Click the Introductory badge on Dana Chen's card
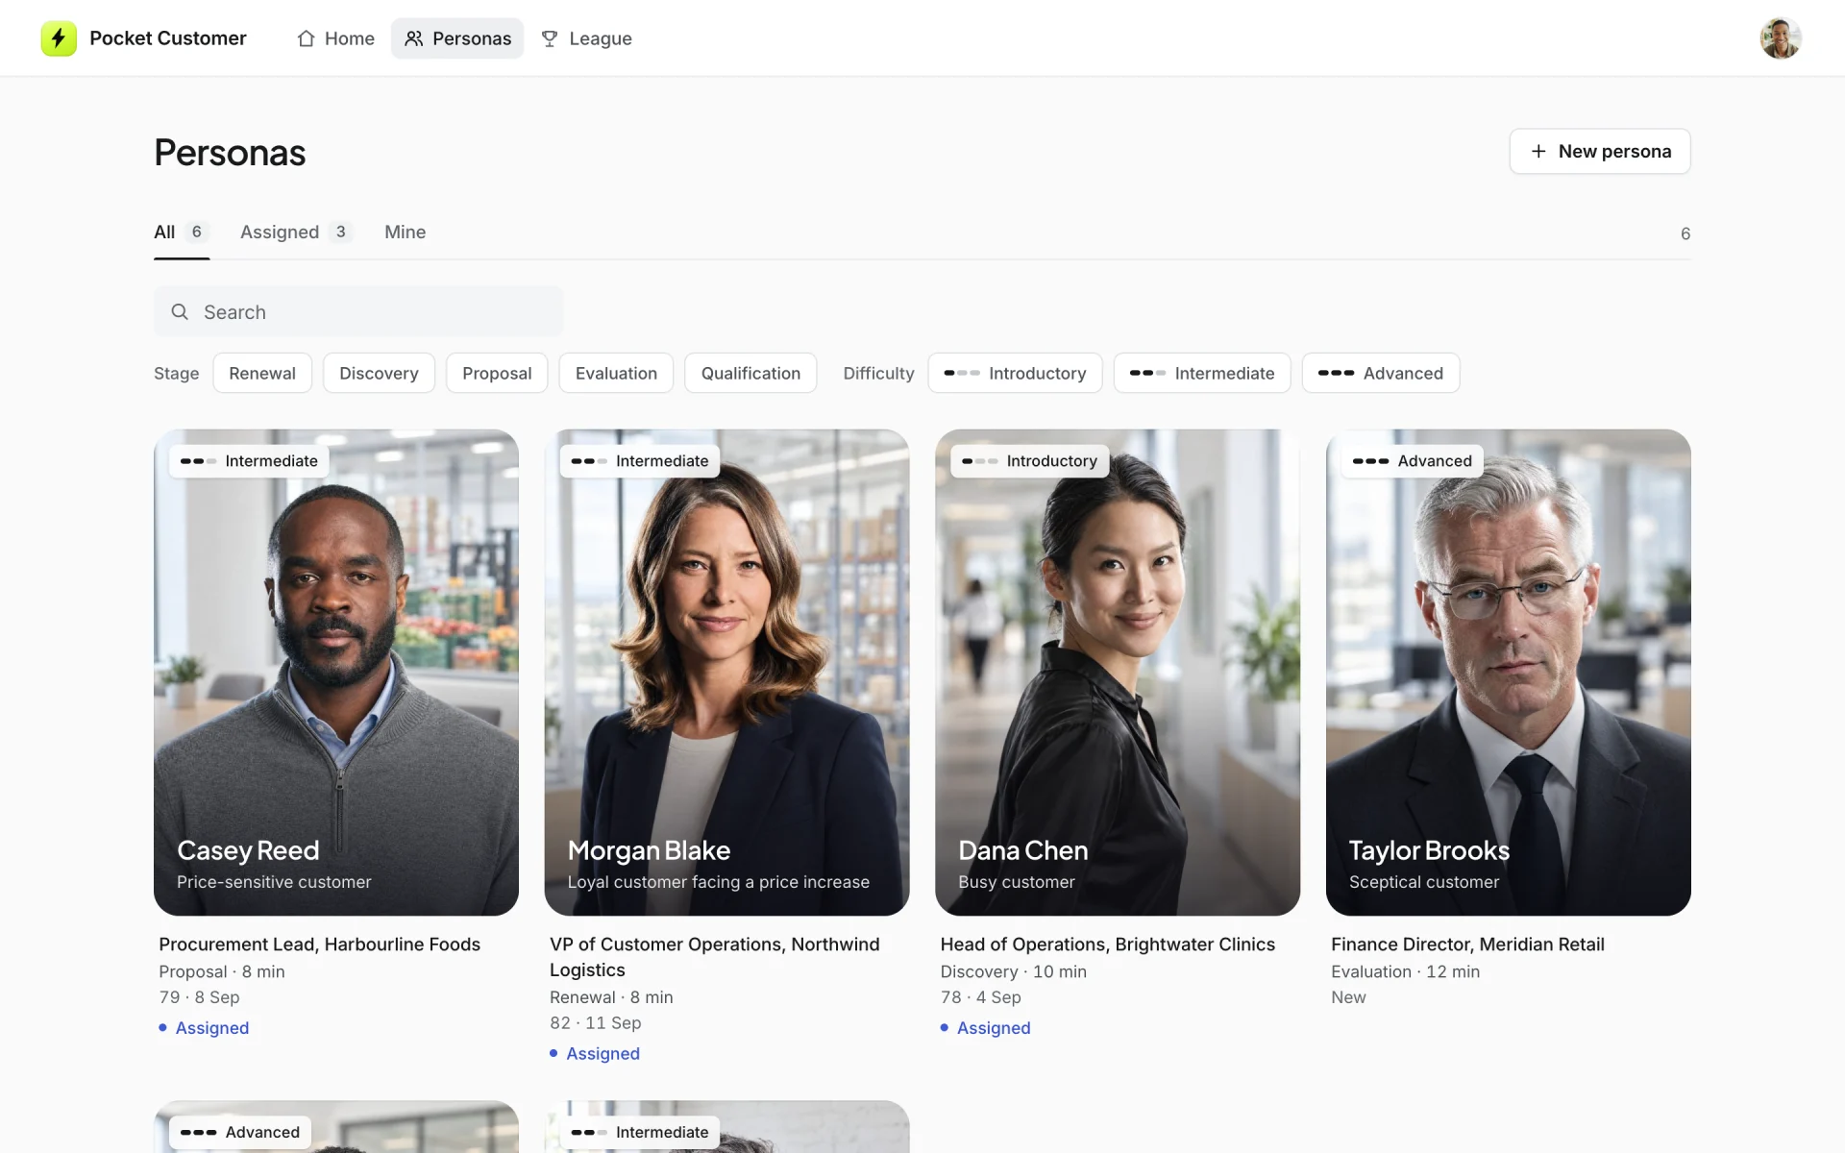Image resolution: width=1845 pixels, height=1153 pixels. coord(1030,461)
